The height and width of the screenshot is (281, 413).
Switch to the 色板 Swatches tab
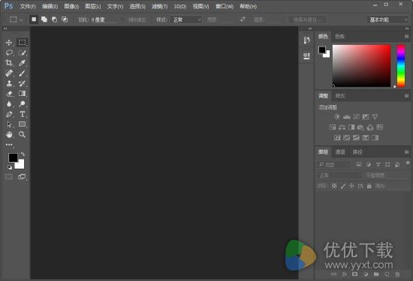click(339, 37)
